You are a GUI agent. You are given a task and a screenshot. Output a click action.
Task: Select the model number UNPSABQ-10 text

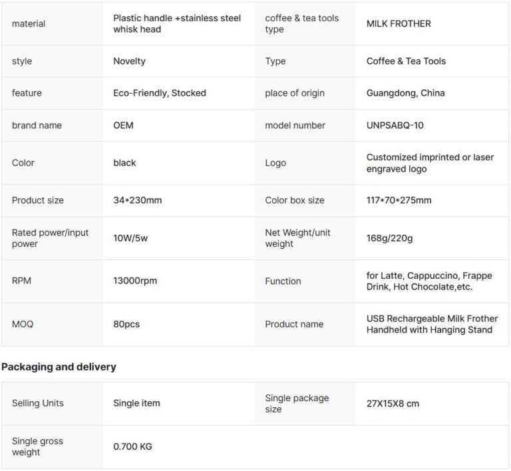[x=395, y=126]
